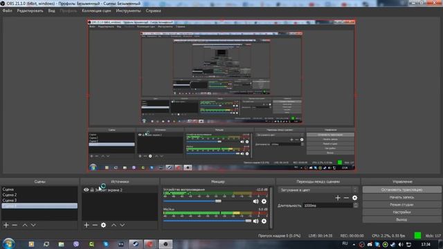443x249 pixels.
Task: Click the preview canvas screen capture
Action: pos(221,95)
